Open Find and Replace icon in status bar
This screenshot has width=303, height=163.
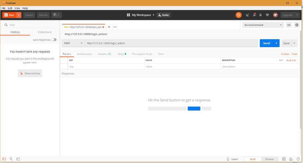click(11, 159)
